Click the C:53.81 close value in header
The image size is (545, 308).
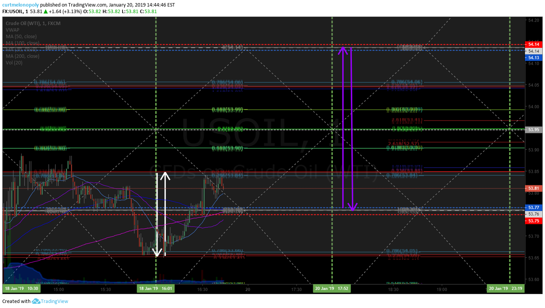pyautogui.click(x=148, y=12)
